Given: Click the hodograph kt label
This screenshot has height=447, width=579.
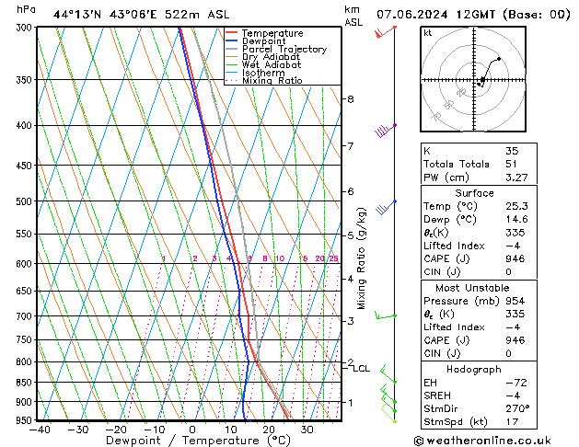Looking at the screenshot, I should coord(428,33).
